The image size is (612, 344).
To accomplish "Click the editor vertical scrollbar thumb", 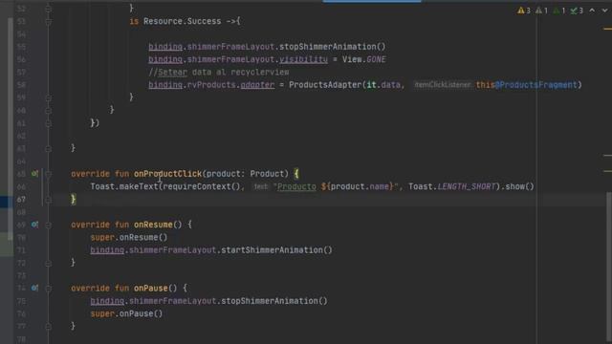I will click(x=609, y=268).
